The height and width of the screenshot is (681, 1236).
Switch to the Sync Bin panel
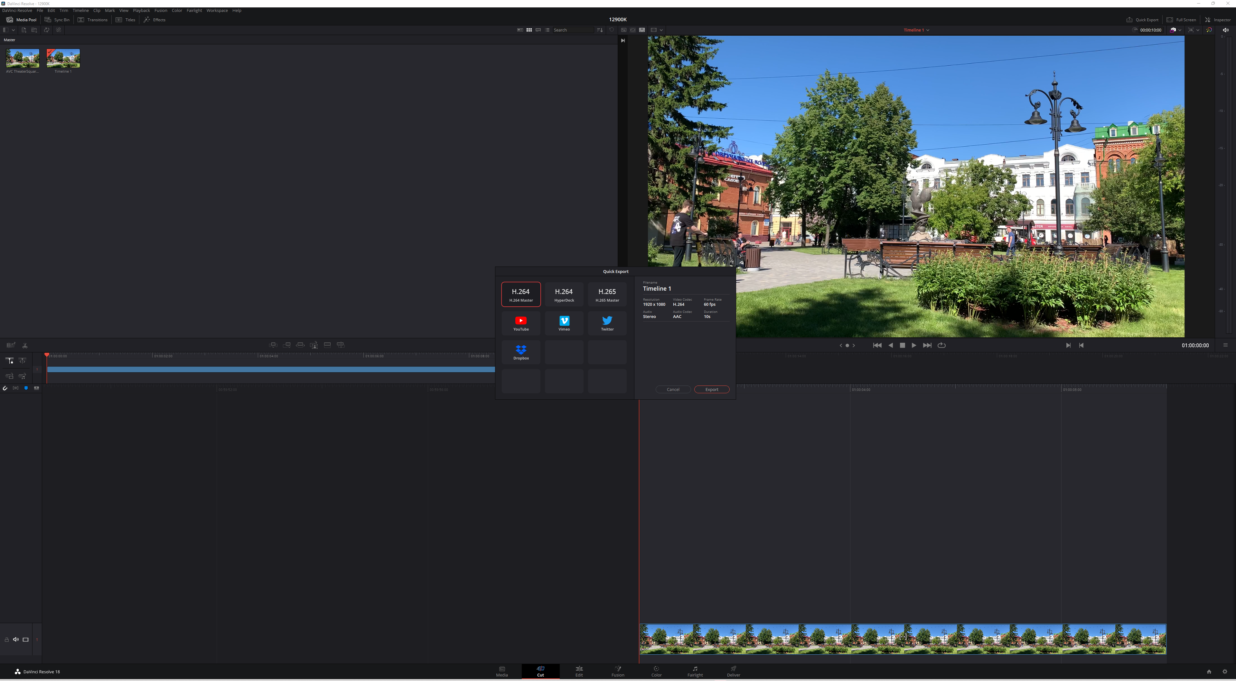[57, 20]
